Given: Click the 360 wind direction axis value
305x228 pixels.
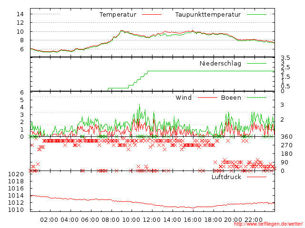Looking at the screenshot, I should click(286, 137).
